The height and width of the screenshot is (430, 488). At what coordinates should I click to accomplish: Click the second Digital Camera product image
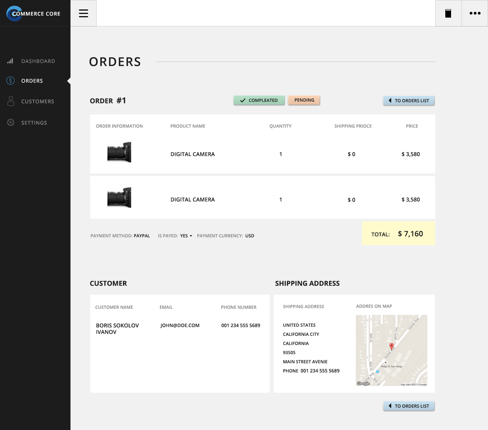[x=119, y=197]
